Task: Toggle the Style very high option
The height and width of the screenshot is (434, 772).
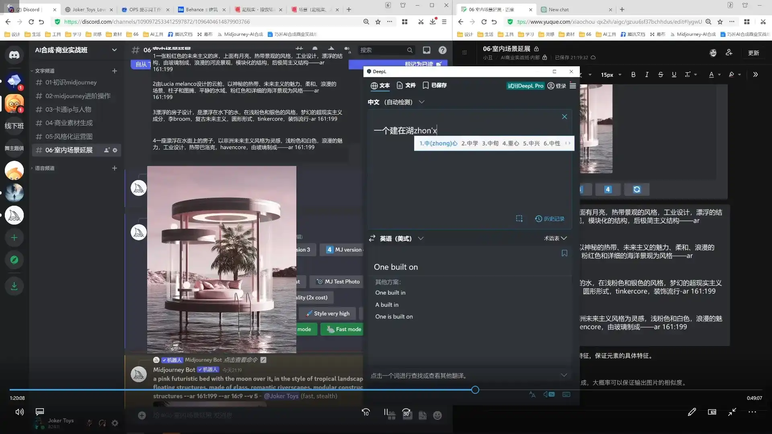Action: click(327, 313)
